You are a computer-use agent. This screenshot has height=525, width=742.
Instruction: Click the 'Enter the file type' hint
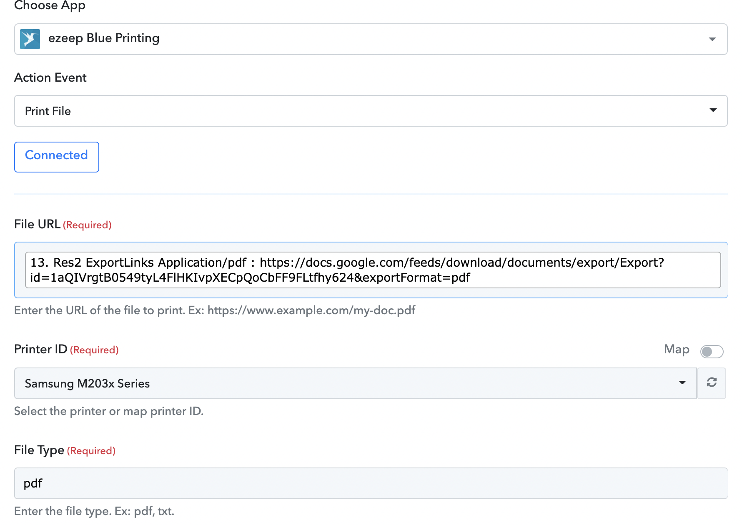(x=94, y=511)
